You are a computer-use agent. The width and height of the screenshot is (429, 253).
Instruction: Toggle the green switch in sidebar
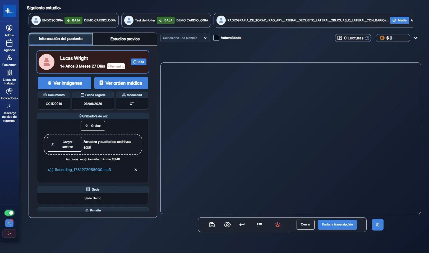pyautogui.click(x=9, y=213)
